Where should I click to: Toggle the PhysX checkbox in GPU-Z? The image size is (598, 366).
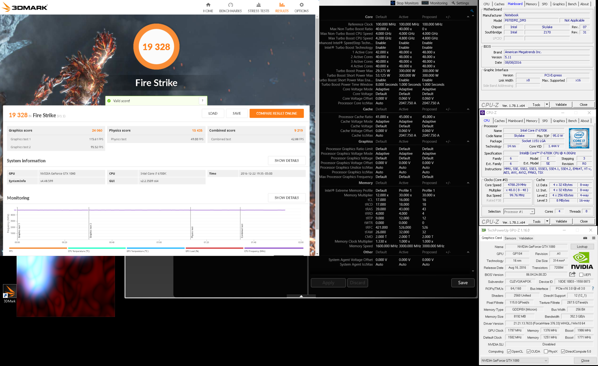point(546,351)
